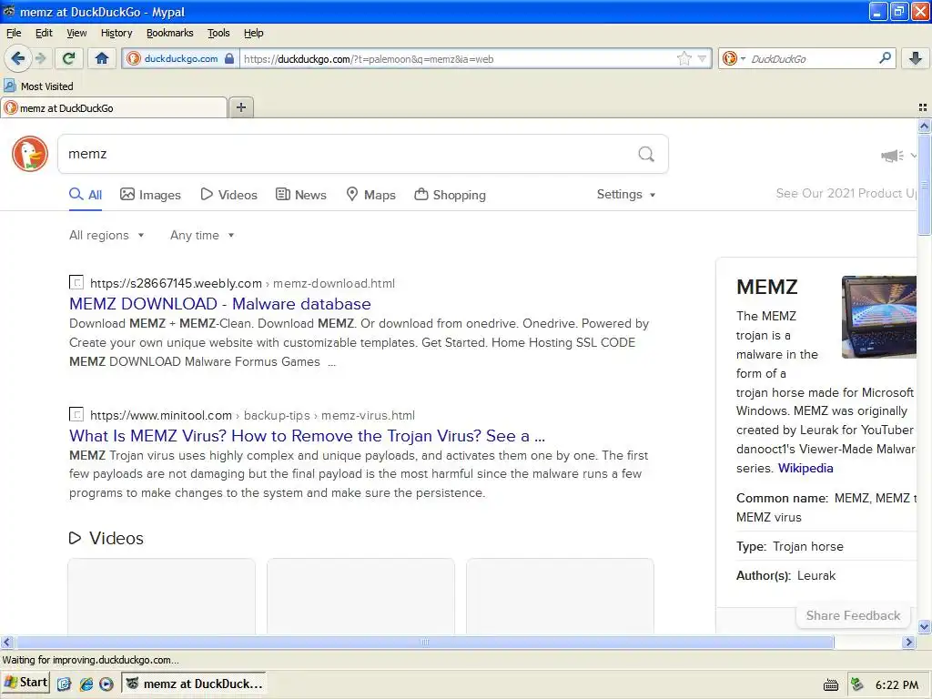Click the address bar URL field

coord(458,59)
